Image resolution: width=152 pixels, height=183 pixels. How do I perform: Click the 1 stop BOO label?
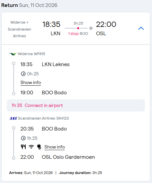point(78,34)
